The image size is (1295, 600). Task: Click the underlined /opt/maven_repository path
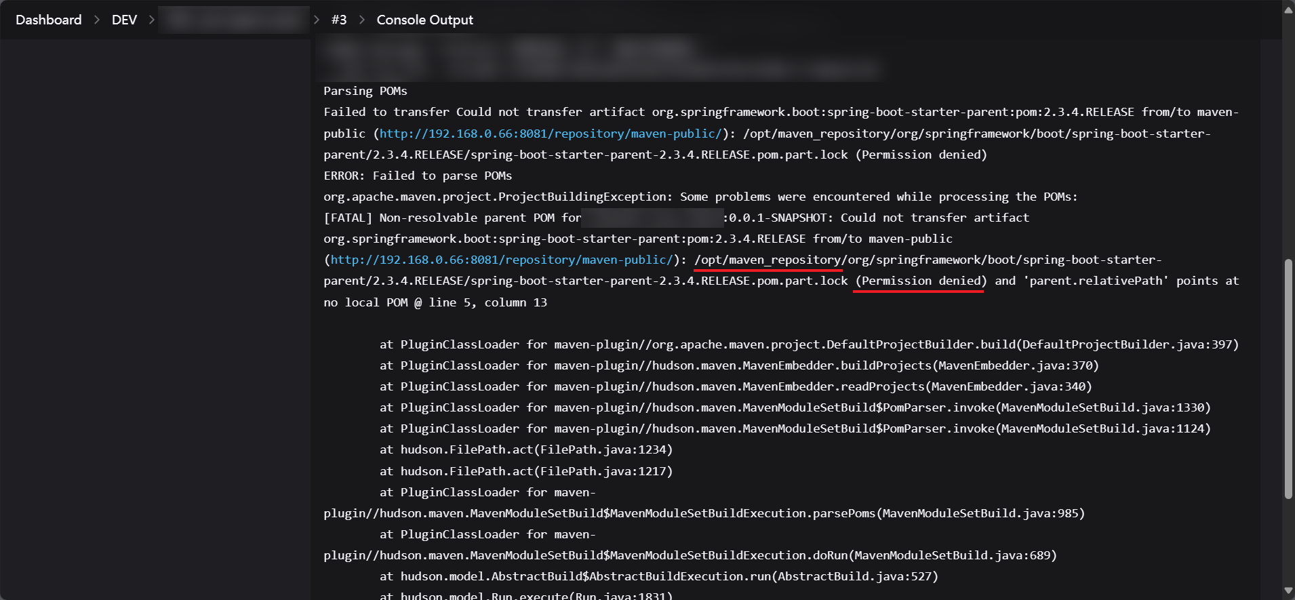(768, 260)
